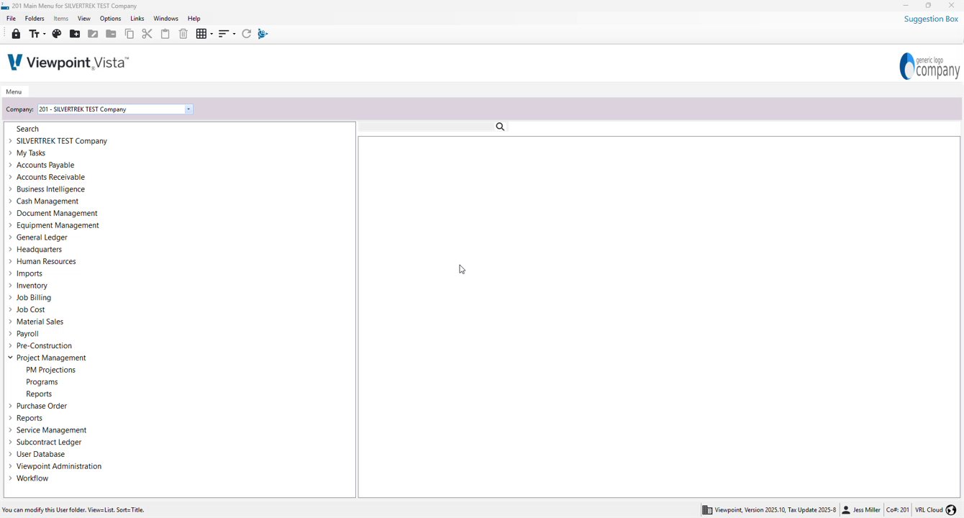
Task: Click the Viewpoint Vista logo
Action: pyautogui.click(x=68, y=63)
